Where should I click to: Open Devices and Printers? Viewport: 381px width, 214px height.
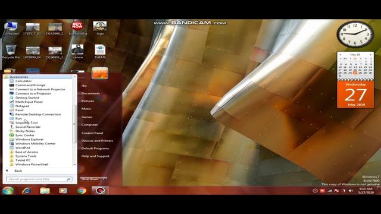[97, 141]
